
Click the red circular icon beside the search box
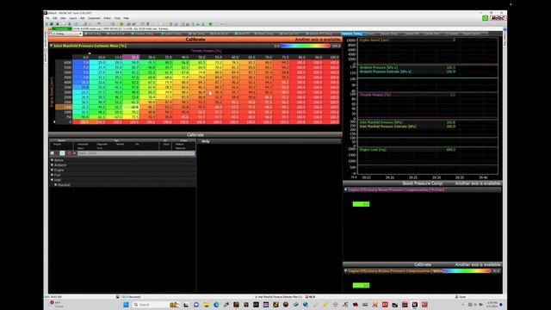(x=69, y=153)
